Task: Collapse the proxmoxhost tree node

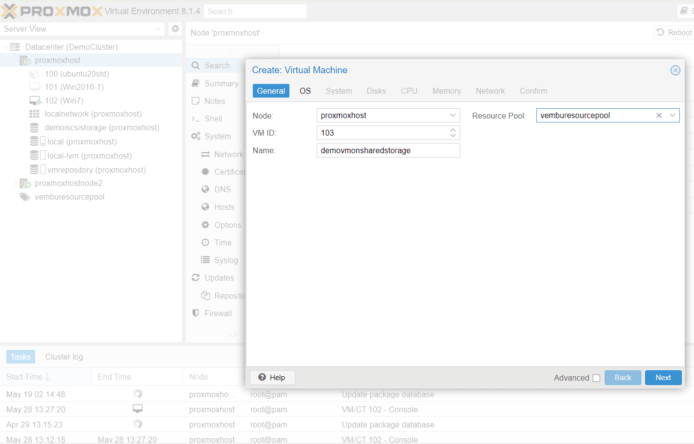Action: click(16, 61)
